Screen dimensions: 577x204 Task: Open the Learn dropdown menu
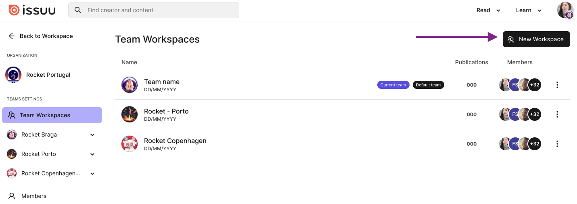pyautogui.click(x=529, y=10)
